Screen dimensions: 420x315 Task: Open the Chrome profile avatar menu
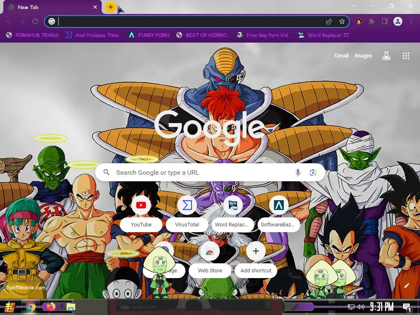click(398, 21)
